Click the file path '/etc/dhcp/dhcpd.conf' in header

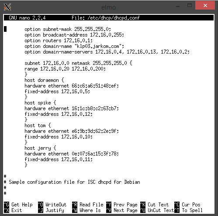[x=114, y=18]
